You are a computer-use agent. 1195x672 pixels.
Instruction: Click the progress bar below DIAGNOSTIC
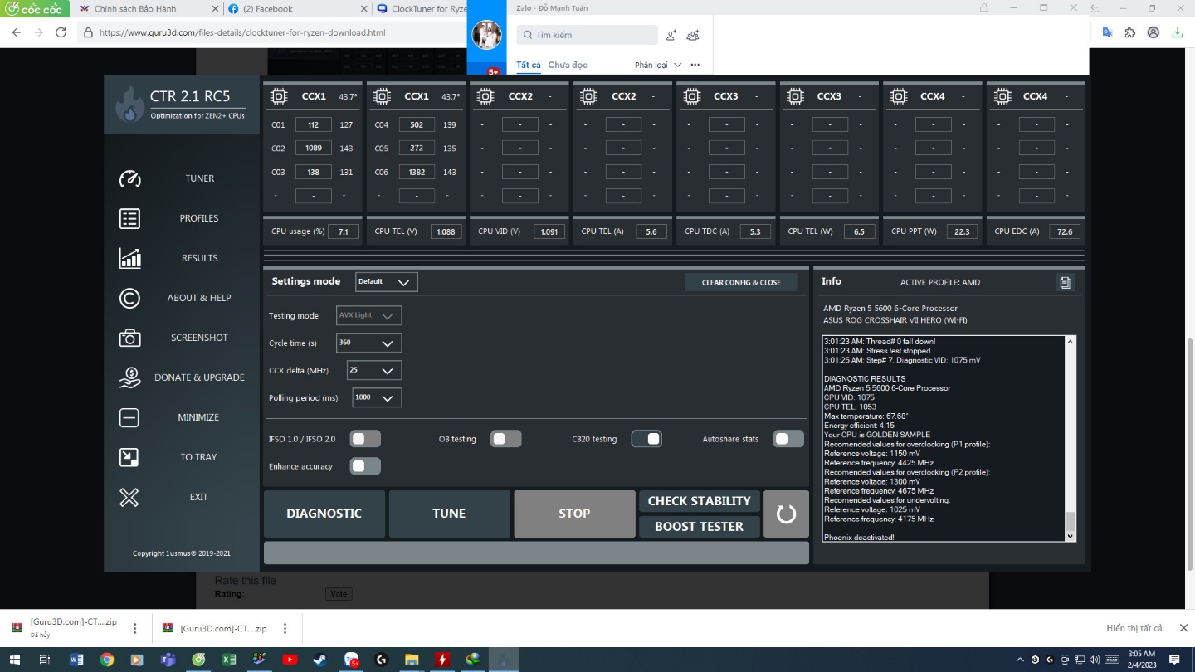(536, 553)
